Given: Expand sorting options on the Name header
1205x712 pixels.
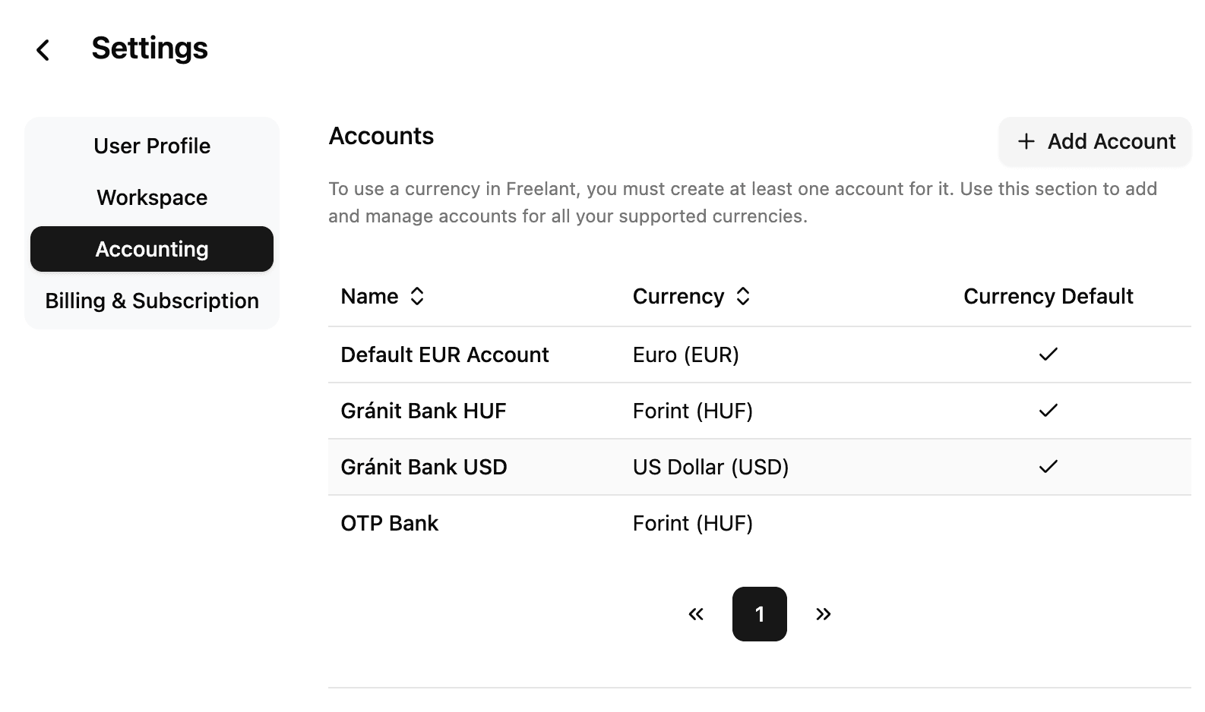Looking at the screenshot, I should pos(418,296).
